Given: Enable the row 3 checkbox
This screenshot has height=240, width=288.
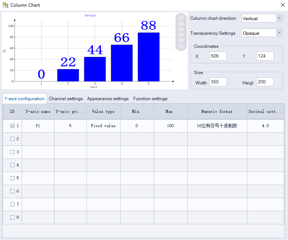Looking at the screenshot, I should (x=12, y=152).
